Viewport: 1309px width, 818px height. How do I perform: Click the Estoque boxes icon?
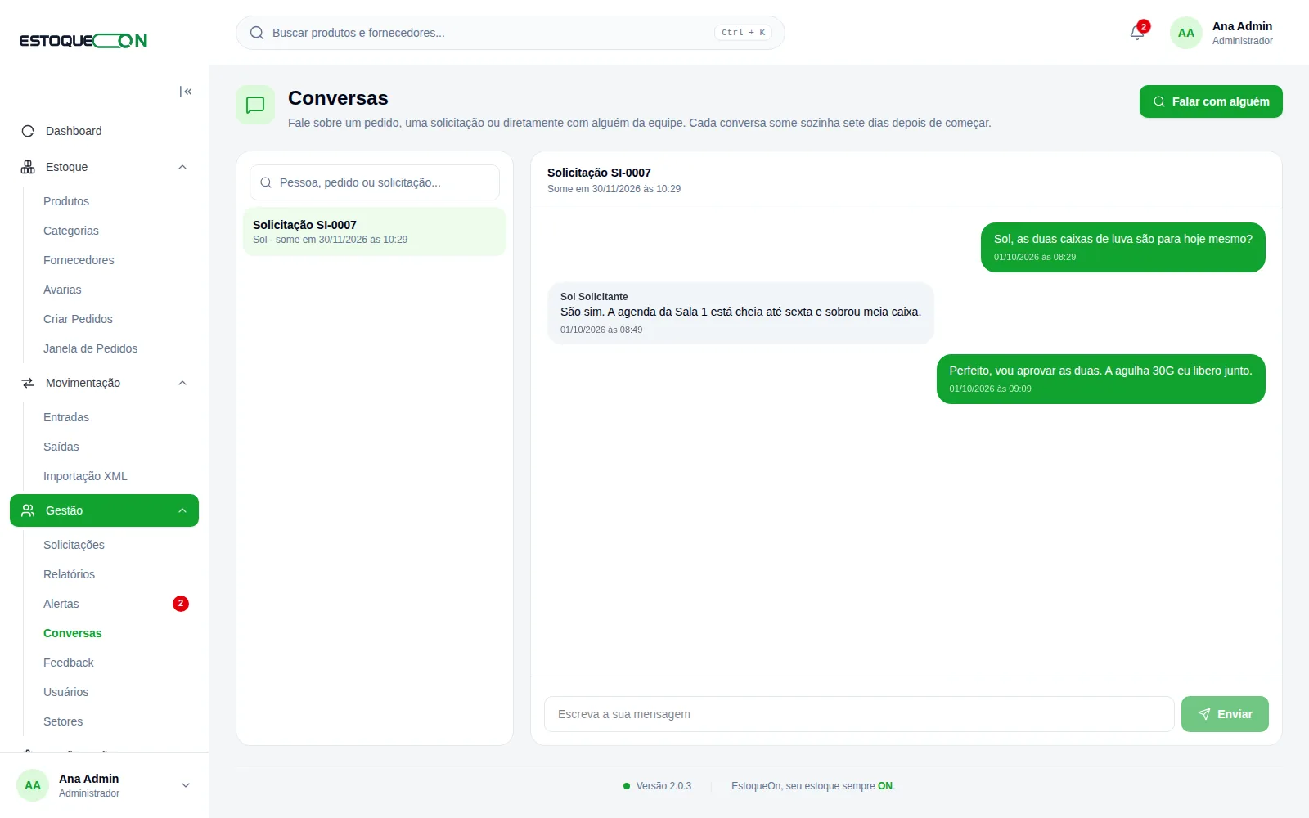coord(28,167)
